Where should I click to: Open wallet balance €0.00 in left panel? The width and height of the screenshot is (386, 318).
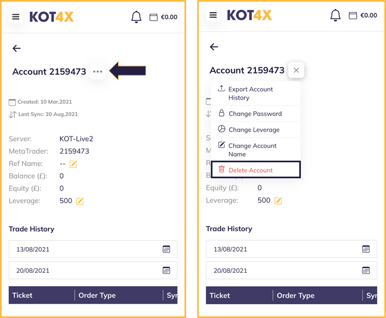164,17
